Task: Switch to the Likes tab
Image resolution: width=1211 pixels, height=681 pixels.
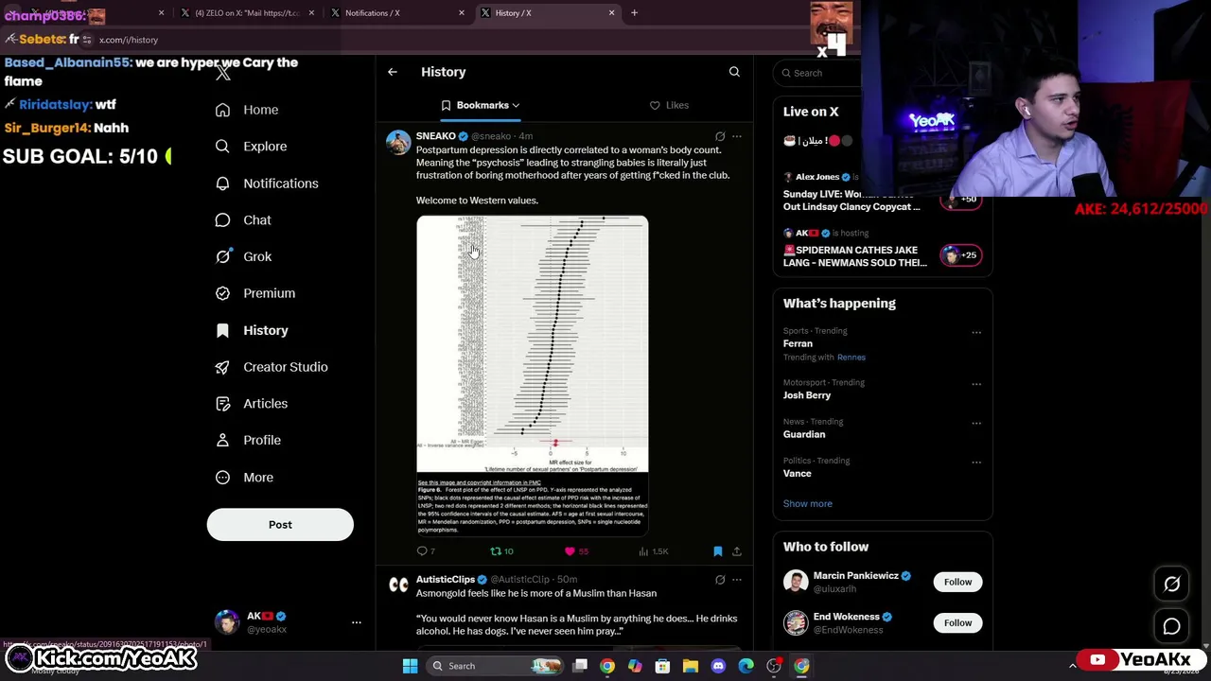Action: [669, 105]
